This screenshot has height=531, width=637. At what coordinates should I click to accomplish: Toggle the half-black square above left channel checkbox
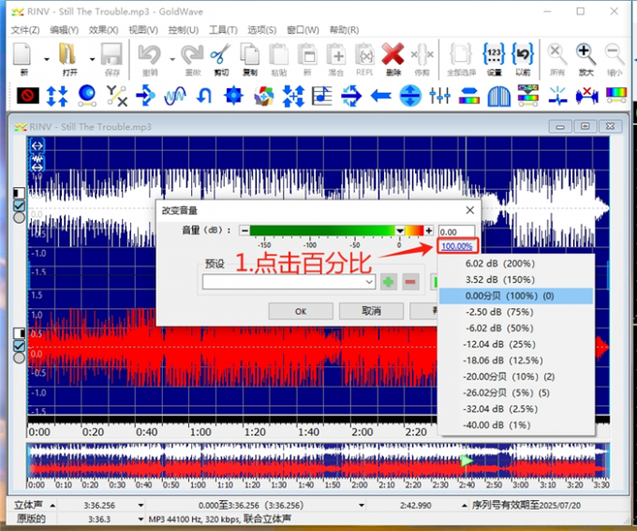pyautogui.click(x=19, y=193)
